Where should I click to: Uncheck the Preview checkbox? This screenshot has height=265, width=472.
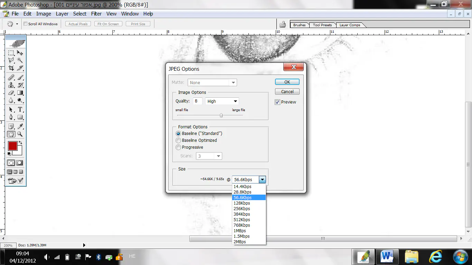277,102
